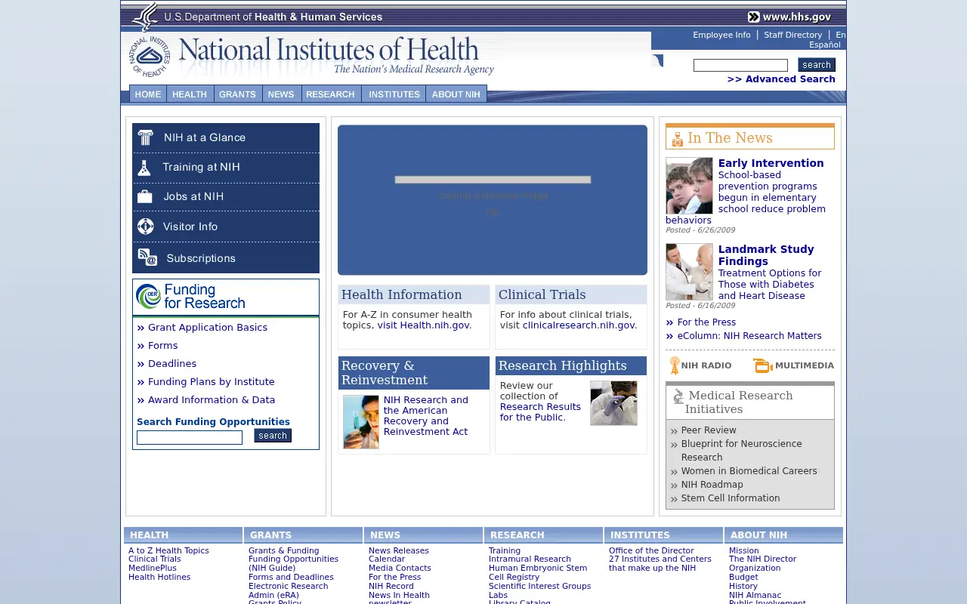Click the HHS eagle logo
Image resolution: width=967 pixels, height=604 pixels.
coord(146,16)
